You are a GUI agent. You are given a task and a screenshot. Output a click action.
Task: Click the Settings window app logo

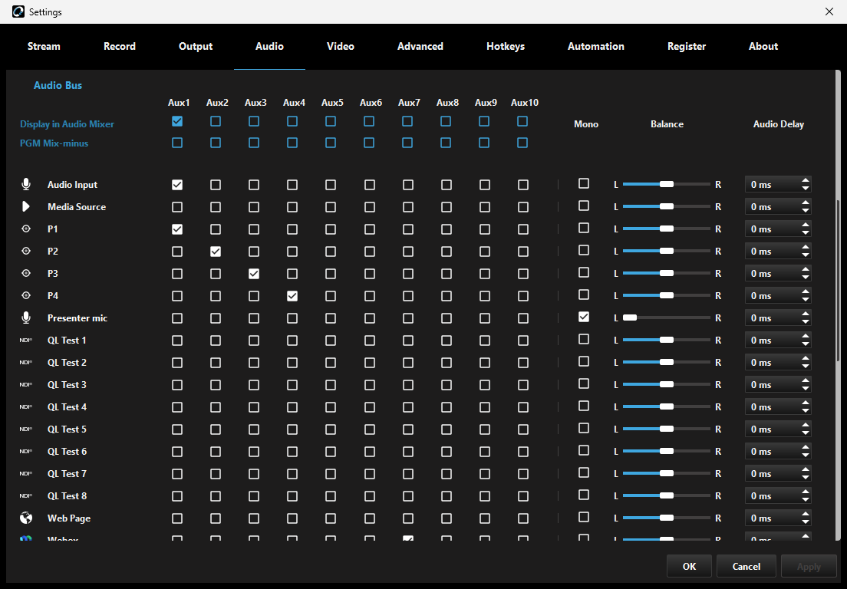pos(18,12)
